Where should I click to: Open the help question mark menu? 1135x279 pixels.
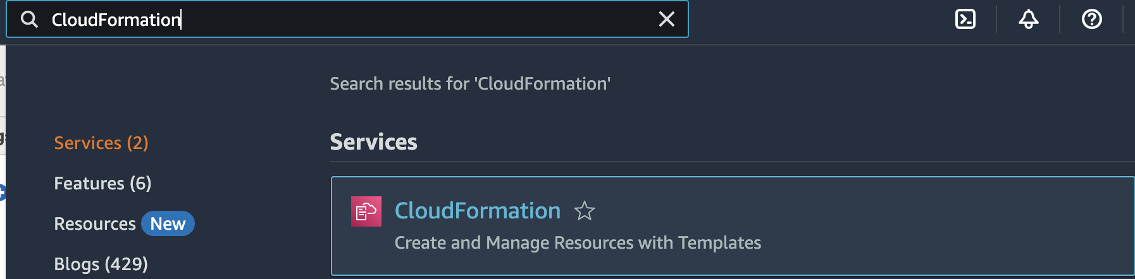point(1091,20)
